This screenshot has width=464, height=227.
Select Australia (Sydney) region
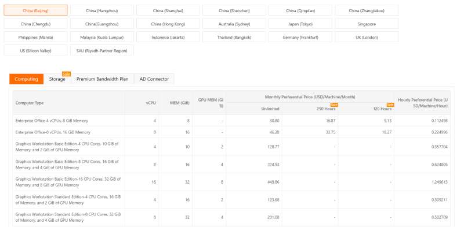pos(234,24)
